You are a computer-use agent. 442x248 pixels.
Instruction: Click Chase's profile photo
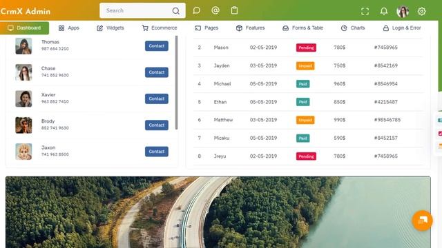point(23,72)
